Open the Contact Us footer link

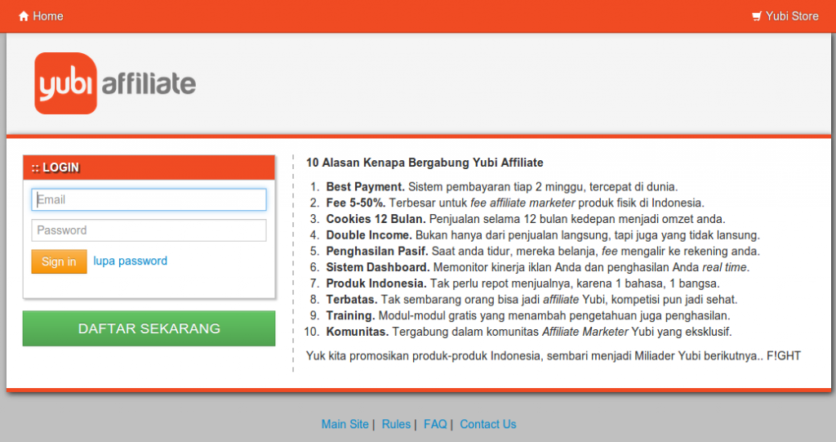pos(488,424)
